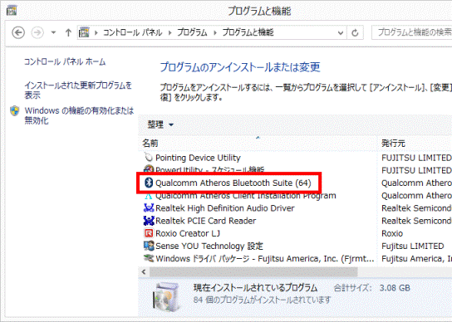Select プログラム breadcrumb in address bar

coord(192,32)
